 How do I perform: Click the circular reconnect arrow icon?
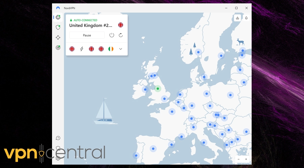pyautogui.click(x=121, y=35)
